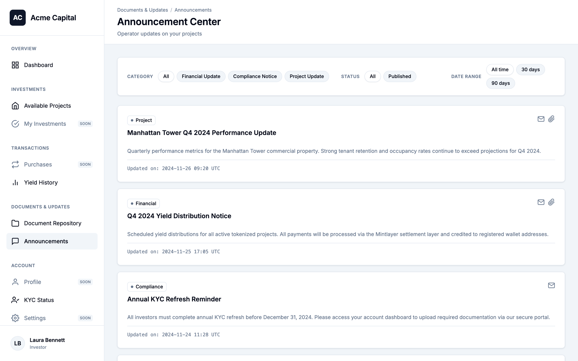Viewport: 578px width, 361px height.
Task: Click the Document Repository folder icon
Action: (x=15, y=223)
